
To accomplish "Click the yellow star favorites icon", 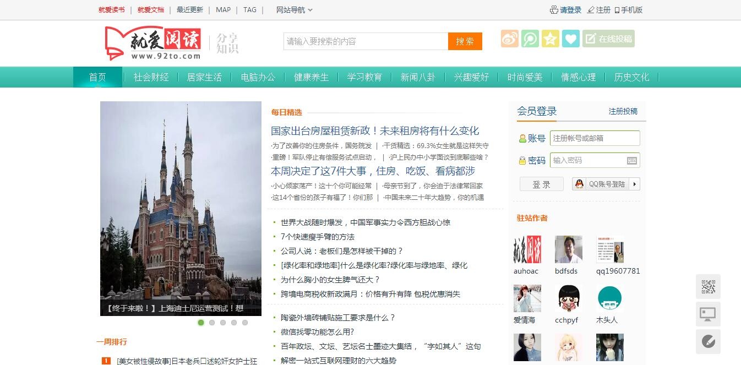I will pyautogui.click(x=551, y=39).
